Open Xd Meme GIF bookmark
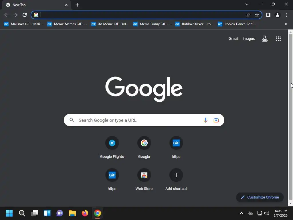293x220 pixels. coord(110,24)
